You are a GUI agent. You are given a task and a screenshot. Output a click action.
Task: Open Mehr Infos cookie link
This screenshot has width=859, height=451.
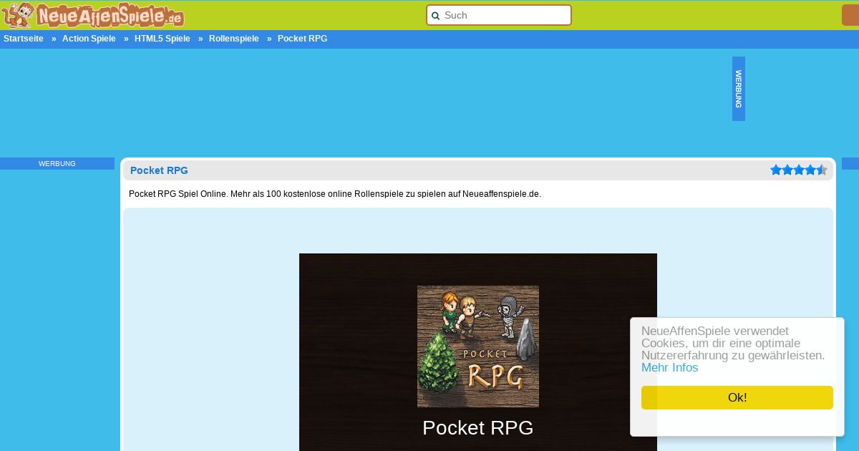(x=669, y=368)
